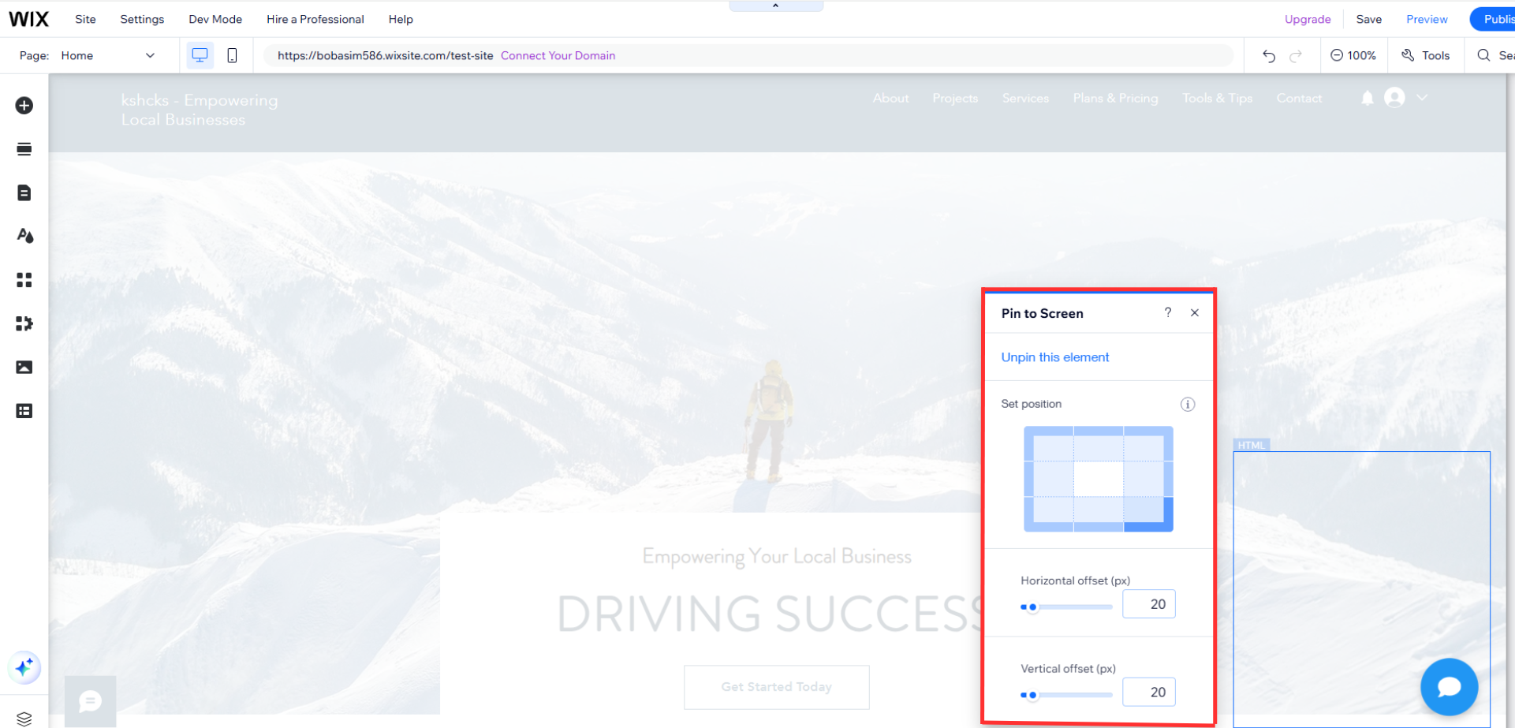Click the Undo arrow icon
The height and width of the screenshot is (728, 1515).
[1268, 56]
